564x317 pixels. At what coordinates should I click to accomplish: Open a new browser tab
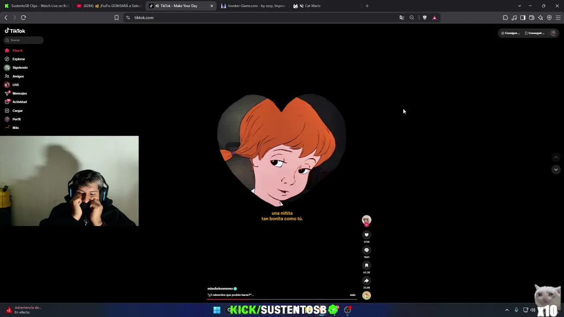point(367,6)
